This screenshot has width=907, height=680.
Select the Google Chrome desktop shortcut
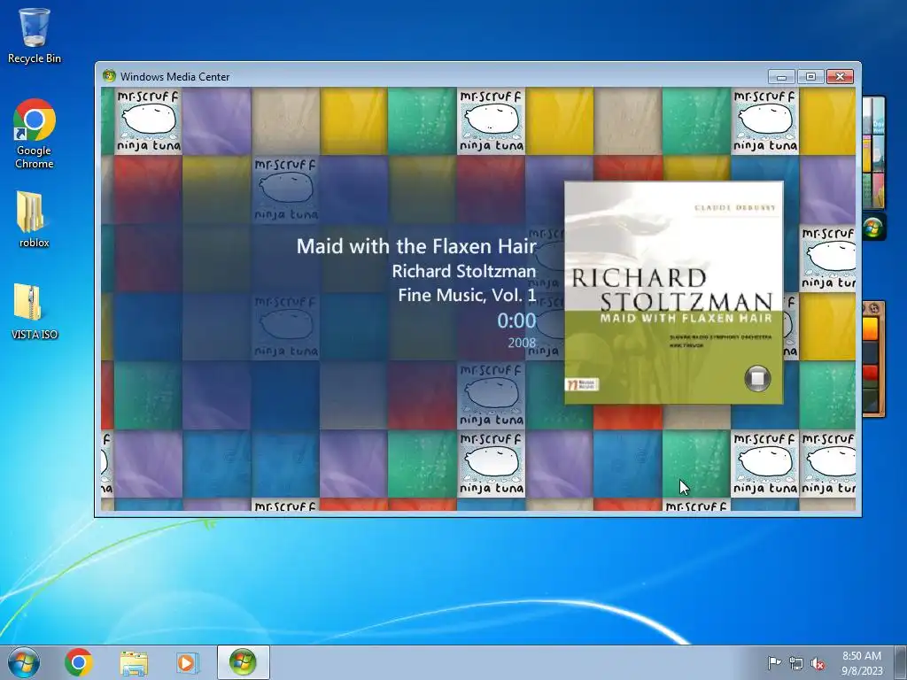tap(35, 135)
